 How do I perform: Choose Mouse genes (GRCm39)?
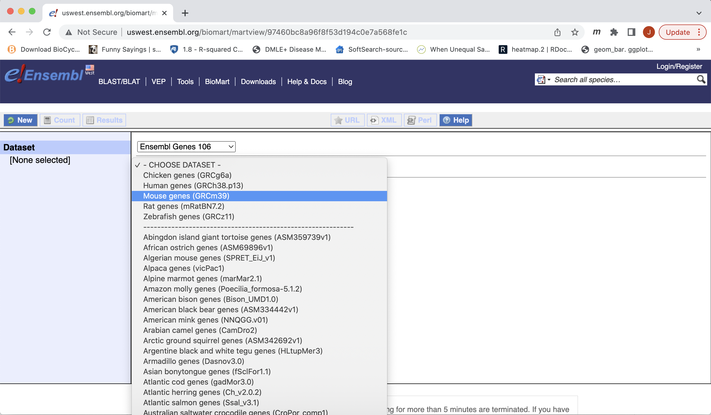[259, 196]
